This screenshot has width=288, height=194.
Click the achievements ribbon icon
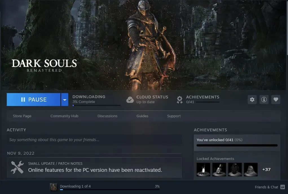coord(180,100)
